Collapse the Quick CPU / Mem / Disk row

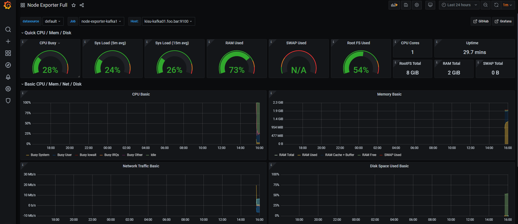(46, 33)
